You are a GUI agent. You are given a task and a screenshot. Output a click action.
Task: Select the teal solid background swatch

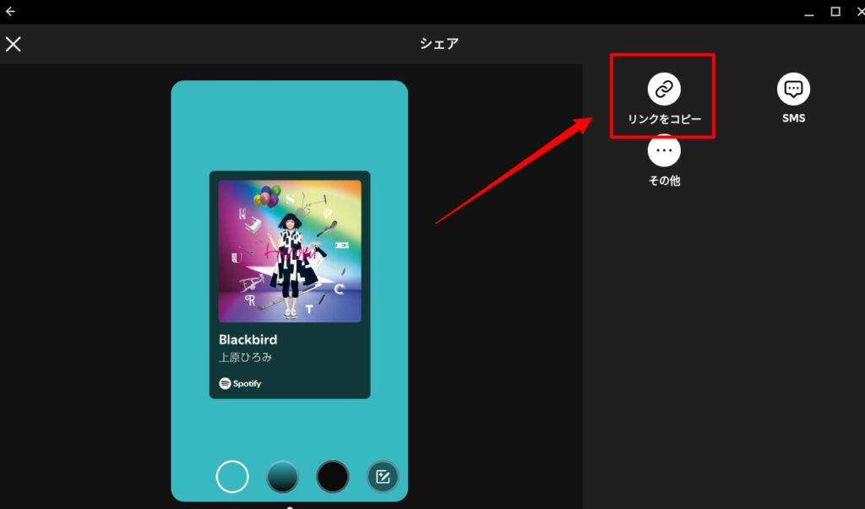[232, 476]
